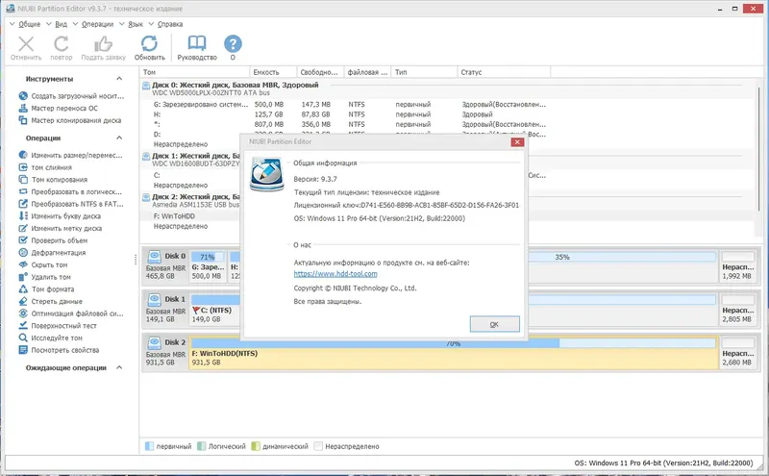Viewport: 769px width, 476px height.
Task: Click the Том column header
Action: pos(195,72)
